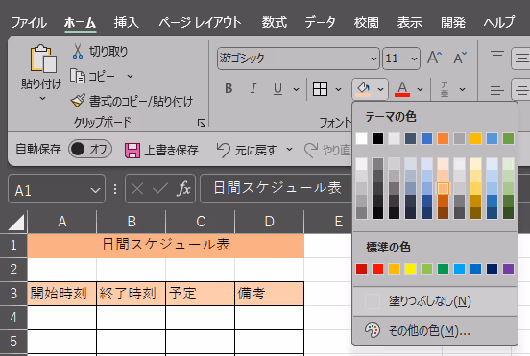Expand the underline style dropdown arrow
The width and height of the screenshot is (530, 356).
(296, 89)
